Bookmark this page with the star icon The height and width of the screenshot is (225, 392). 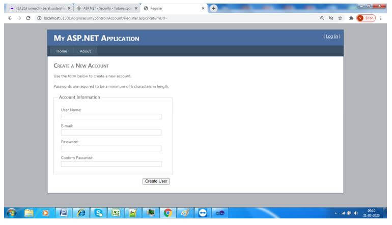(x=340, y=18)
